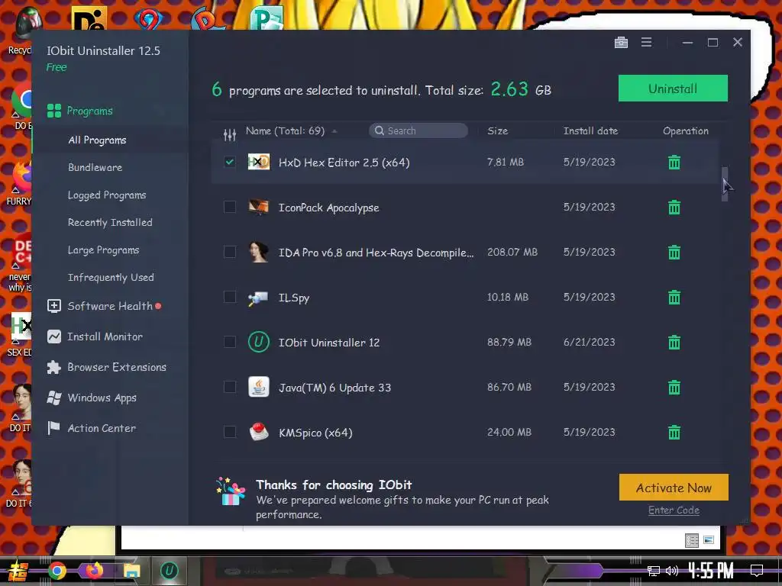782x586 pixels.
Task: Click trash icon for Java(TM) 6 Update 33
Action: point(674,387)
